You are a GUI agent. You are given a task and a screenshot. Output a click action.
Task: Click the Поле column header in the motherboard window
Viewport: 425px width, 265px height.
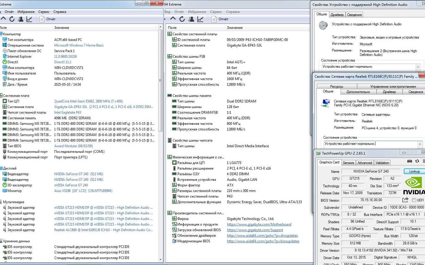195,28
